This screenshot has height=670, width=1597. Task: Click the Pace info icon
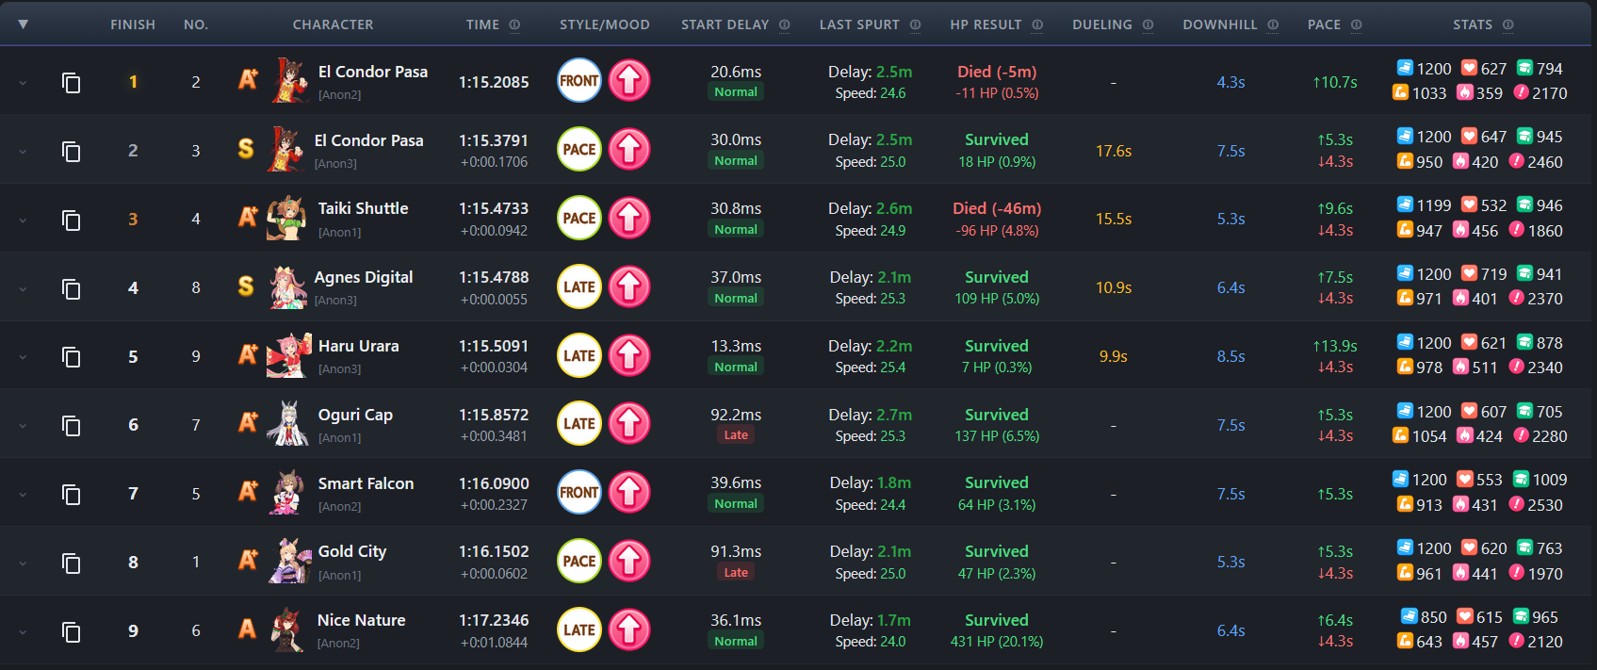pos(1357,25)
